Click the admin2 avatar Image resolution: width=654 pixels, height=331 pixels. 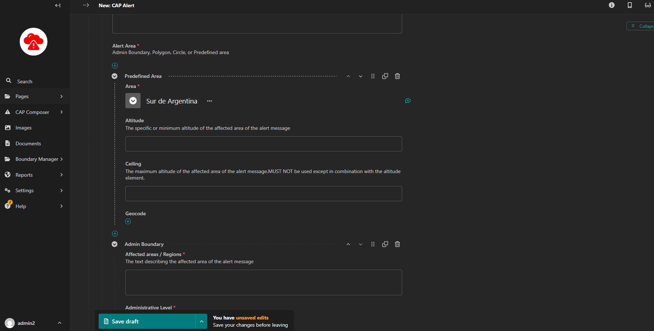tap(10, 323)
